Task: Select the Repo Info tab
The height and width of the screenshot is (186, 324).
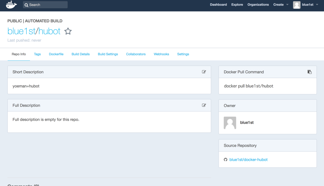Action: 19,54
